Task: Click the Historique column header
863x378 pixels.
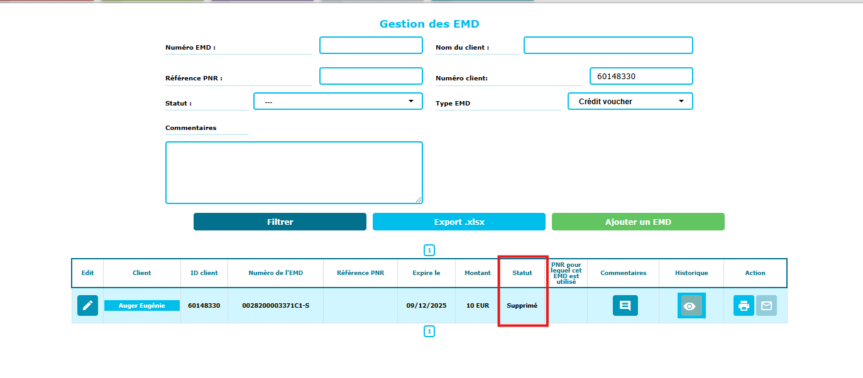Action: coord(691,273)
